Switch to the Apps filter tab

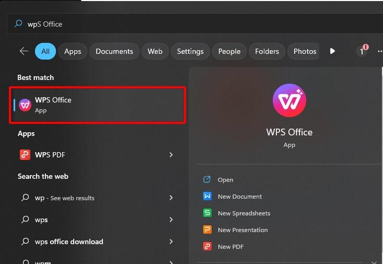pos(73,51)
